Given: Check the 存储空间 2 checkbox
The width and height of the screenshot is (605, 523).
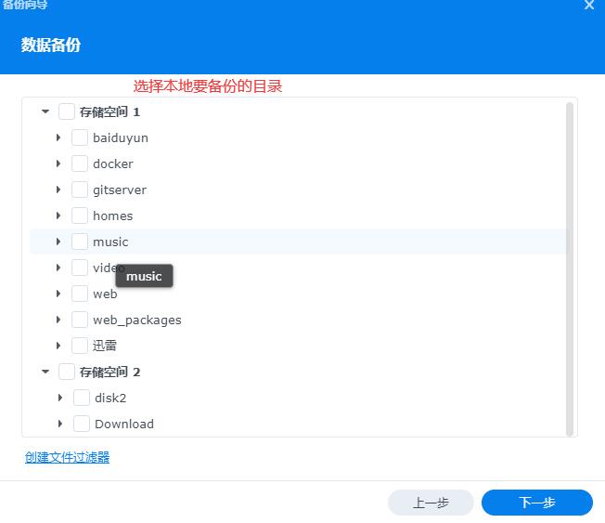Looking at the screenshot, I should tap(67, 372).
